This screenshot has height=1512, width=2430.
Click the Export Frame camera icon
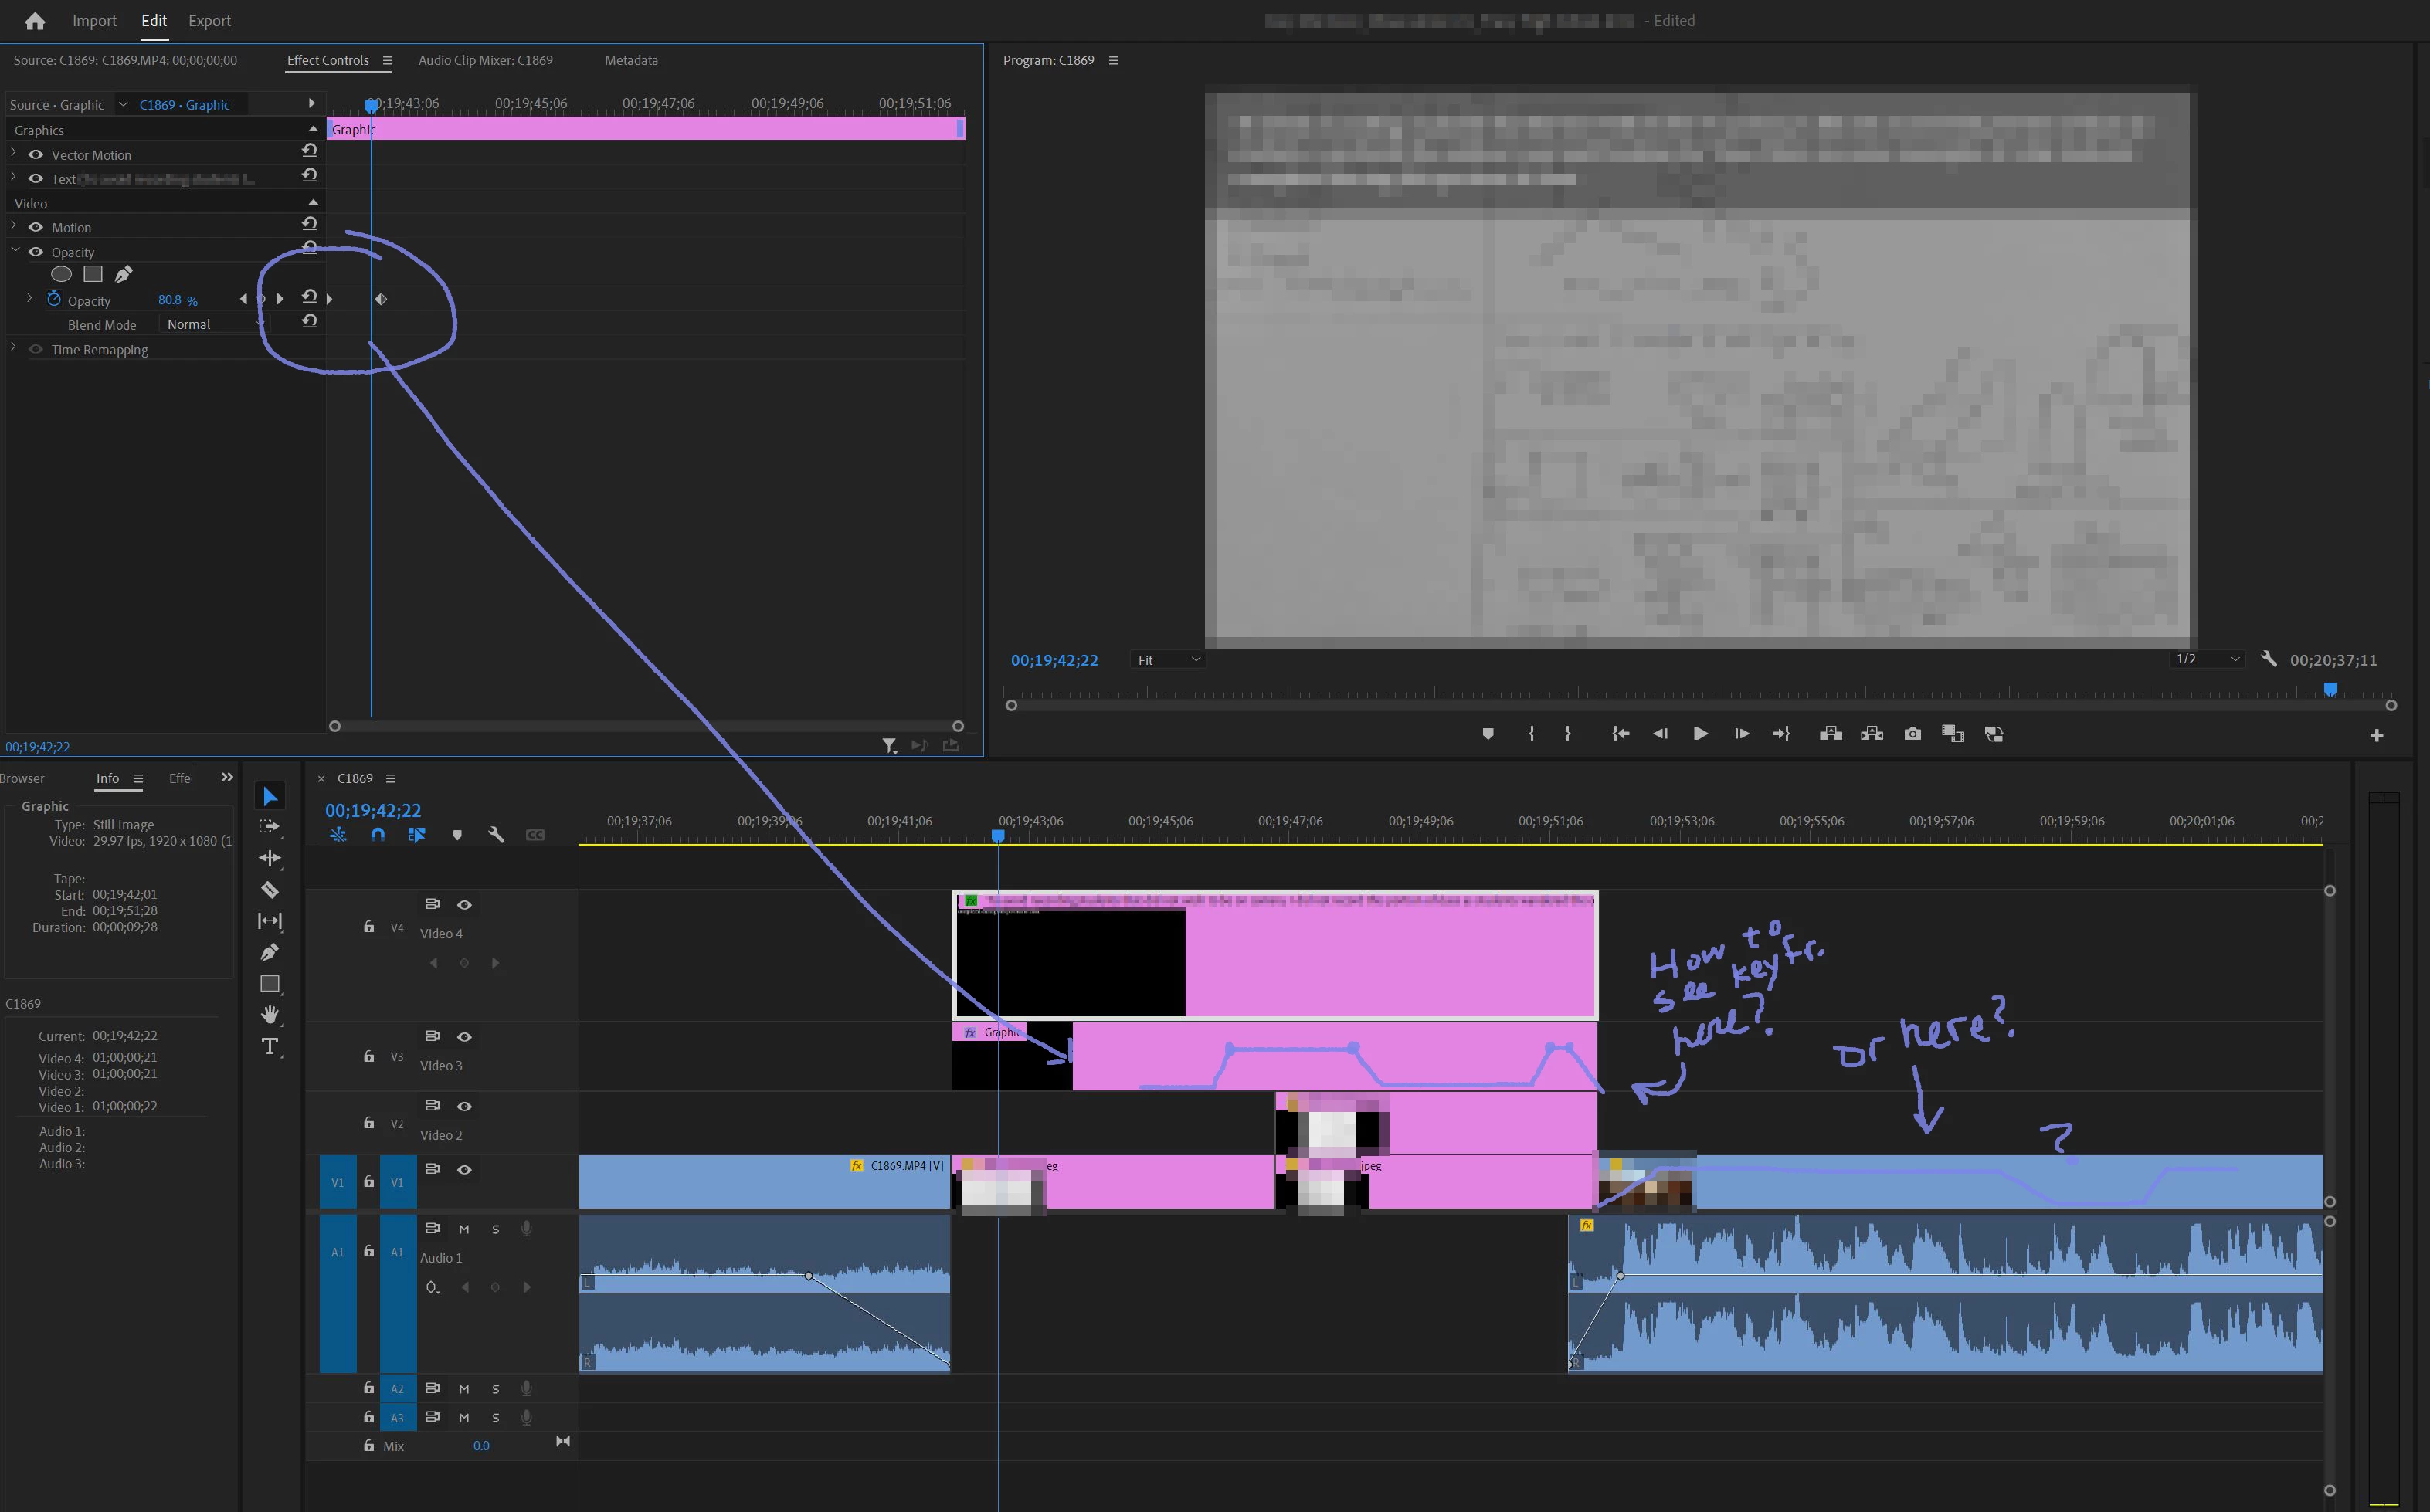[x=1912, y=734]
